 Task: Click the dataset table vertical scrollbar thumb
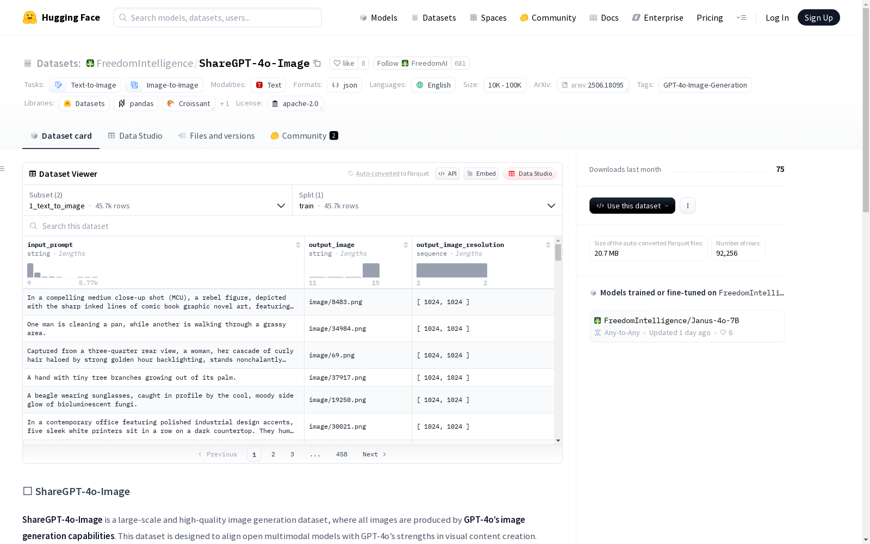click(558, 252)
